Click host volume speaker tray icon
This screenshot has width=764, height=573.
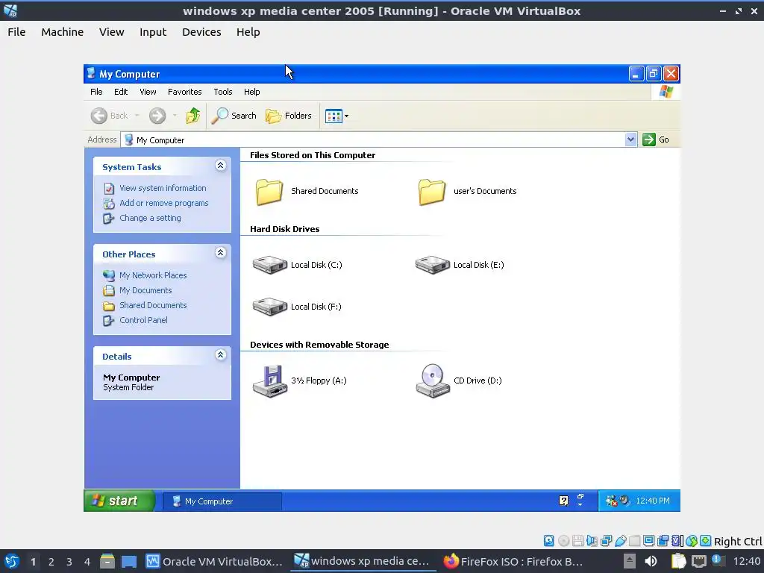pyautogui.click(x=651, y=561)
